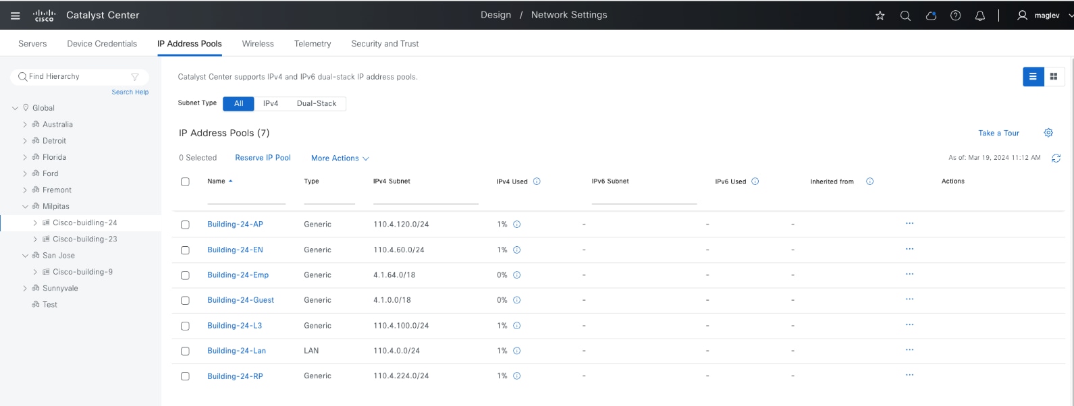Open table settings gear icon
This screenshot has width=1074, height=406.
tap(1048, 133)
